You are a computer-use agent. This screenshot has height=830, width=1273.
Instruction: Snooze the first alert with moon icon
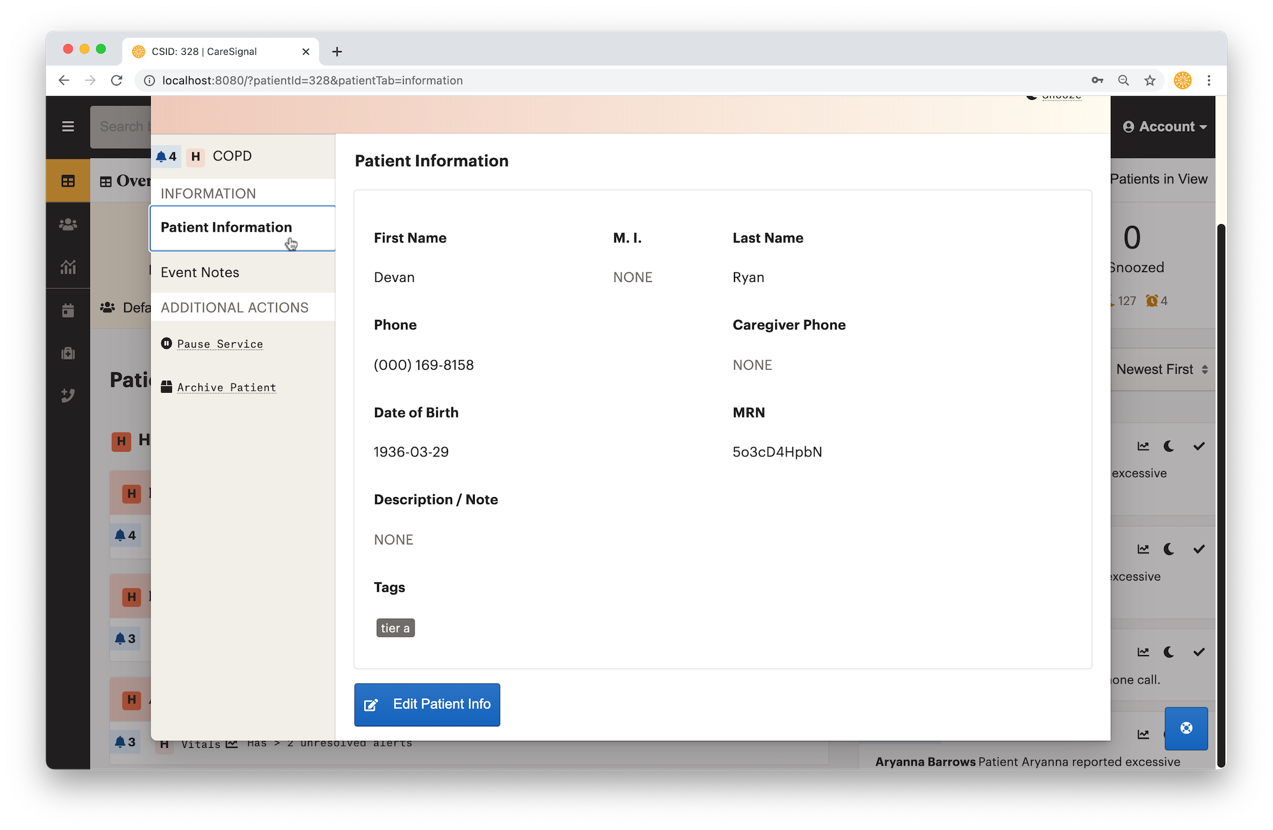(1169, 446)
